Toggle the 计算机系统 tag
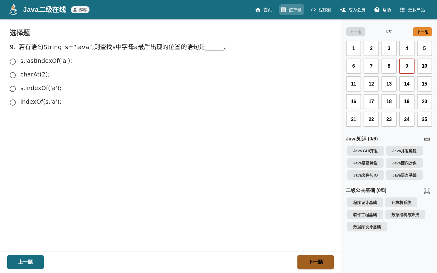 (x=401, y=202)
